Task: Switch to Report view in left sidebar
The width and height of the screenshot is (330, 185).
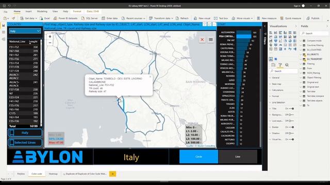Action: [x=4, y=25]
